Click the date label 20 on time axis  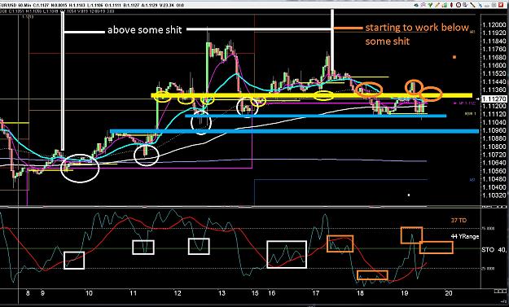pos(448,293)
